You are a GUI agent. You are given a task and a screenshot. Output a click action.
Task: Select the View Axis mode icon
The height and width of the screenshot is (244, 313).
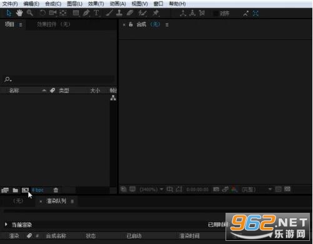point(202,13)
